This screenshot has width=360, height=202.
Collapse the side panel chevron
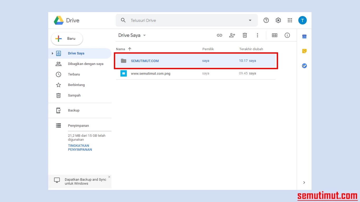coord(304,183)
